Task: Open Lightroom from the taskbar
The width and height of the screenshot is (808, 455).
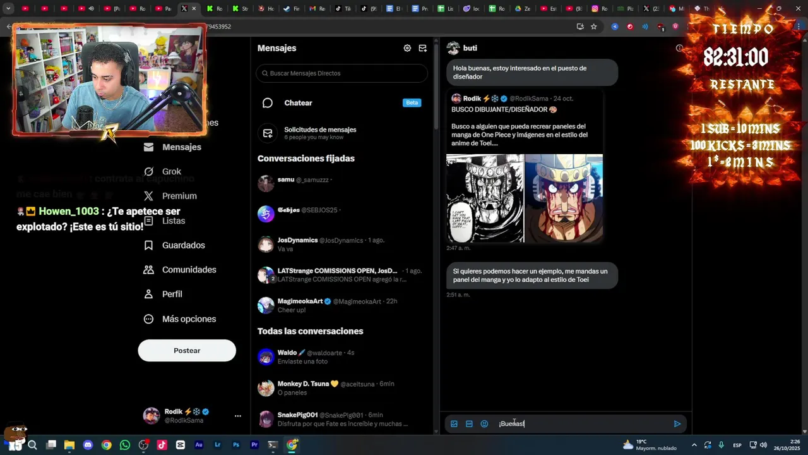Action: tap(218, 445)
